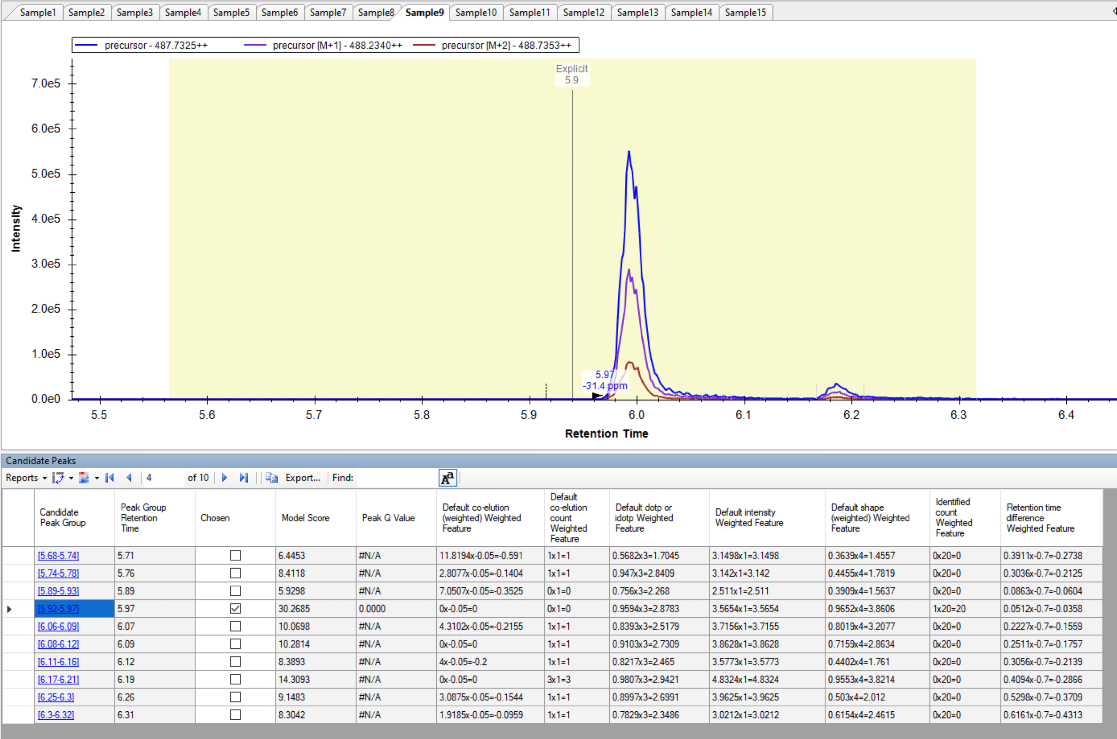Go to previous record arrow

pos(129,478)
